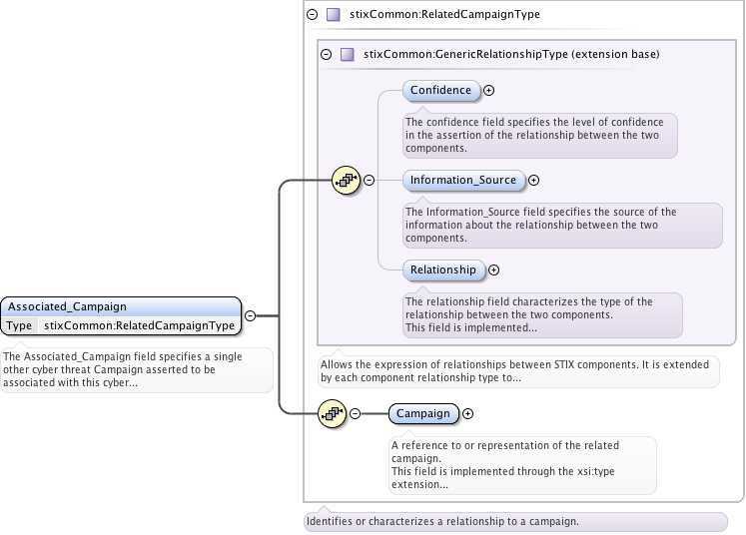Select the Relationship element
The image size is (746, 535).
[x=443, y=269]
